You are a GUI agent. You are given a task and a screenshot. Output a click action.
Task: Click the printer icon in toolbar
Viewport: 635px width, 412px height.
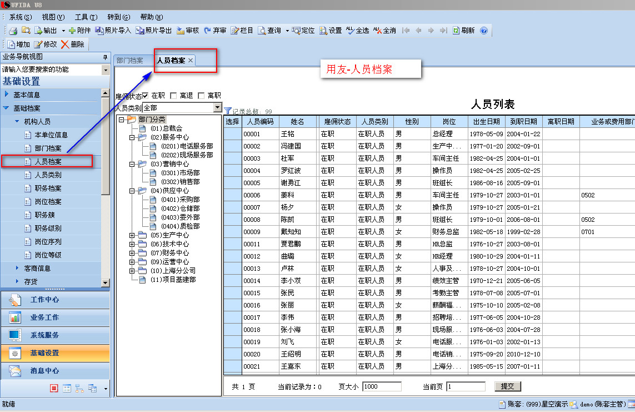point(12,31)
